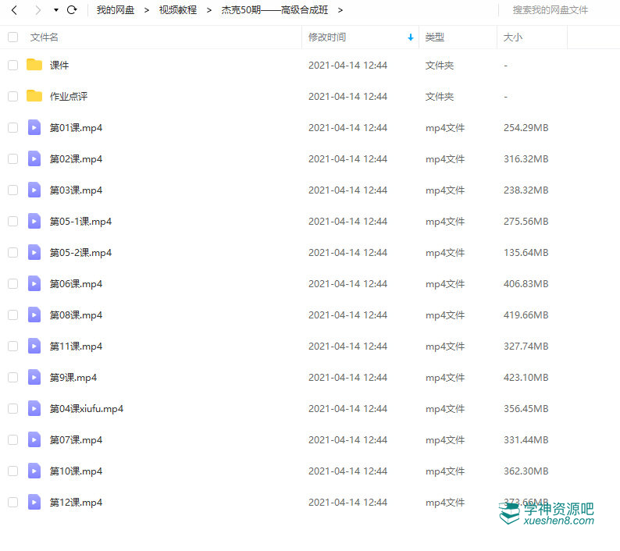
Task: Toggle the select-all checkbox in header
Action: (12, 37)
